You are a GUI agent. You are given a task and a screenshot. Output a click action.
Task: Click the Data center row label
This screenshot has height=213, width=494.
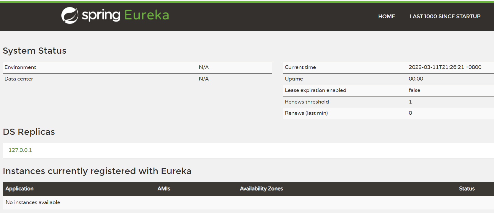[x=19, y=79]
